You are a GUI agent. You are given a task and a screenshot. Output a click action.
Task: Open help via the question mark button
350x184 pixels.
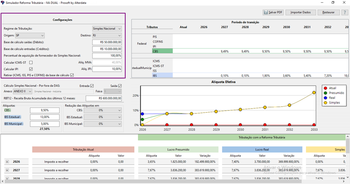click(344, 12)
